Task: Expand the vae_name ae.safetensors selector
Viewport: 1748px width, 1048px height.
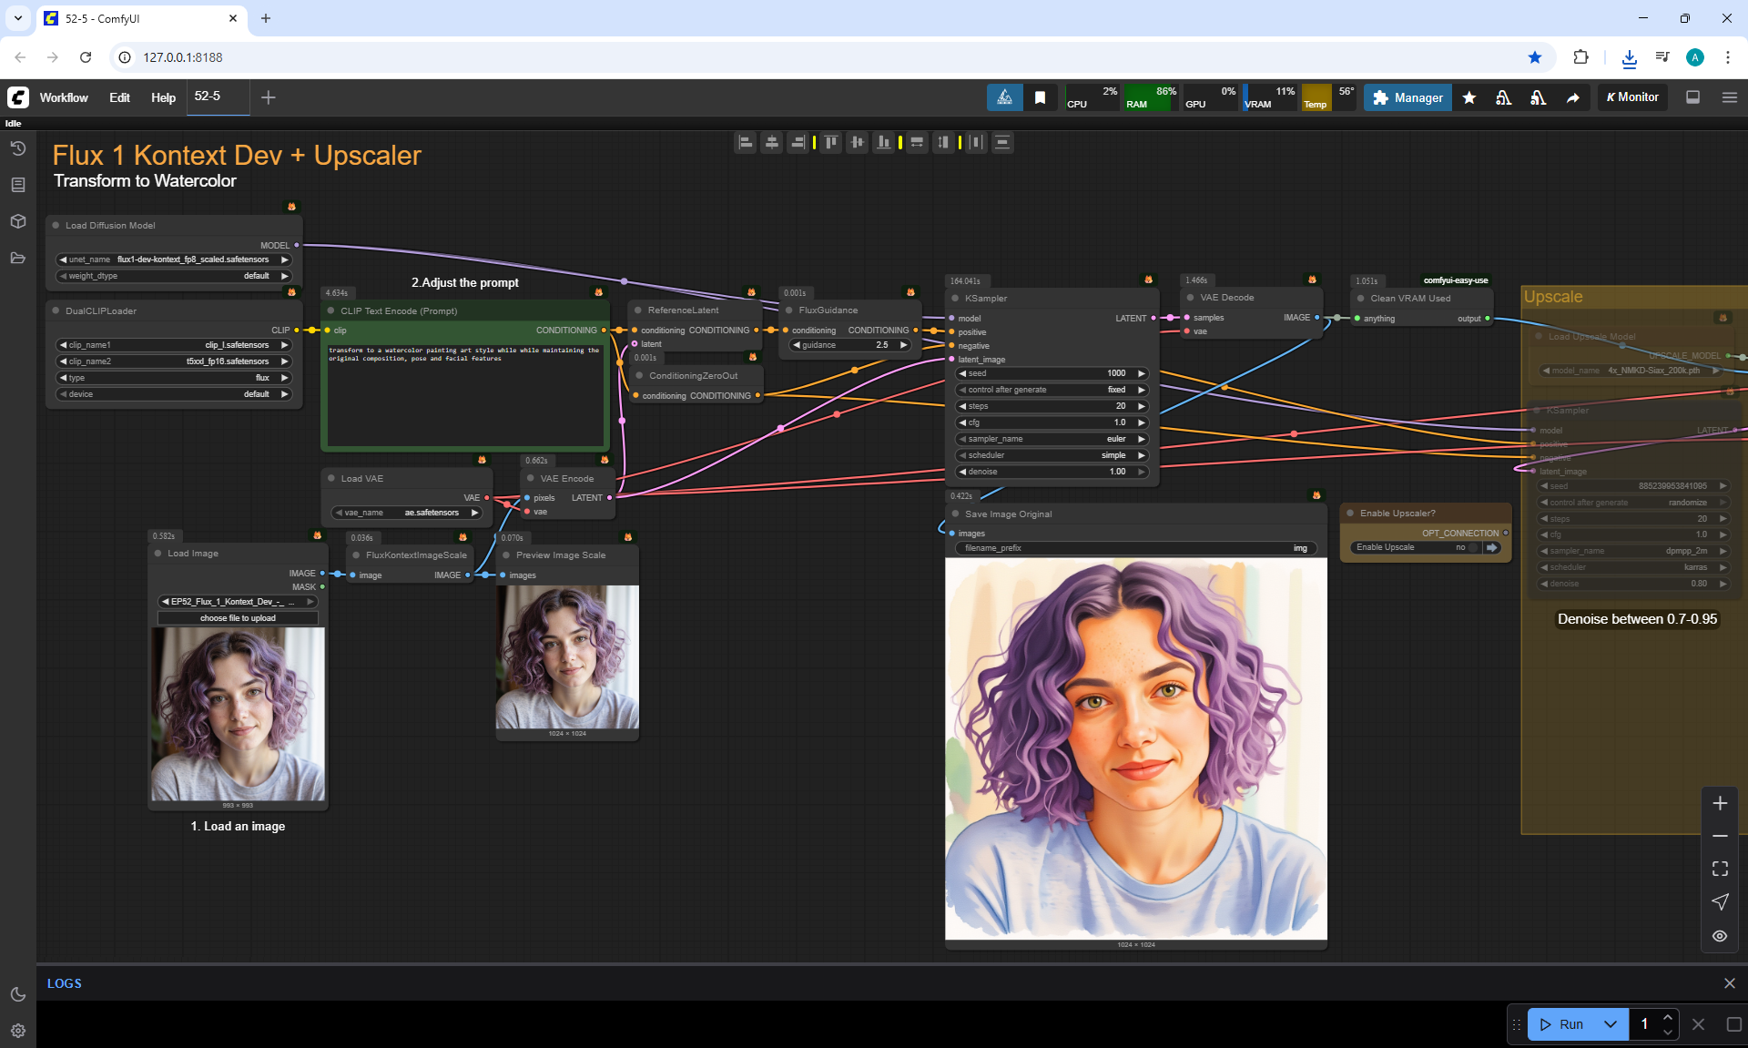Action: (406, 513)
